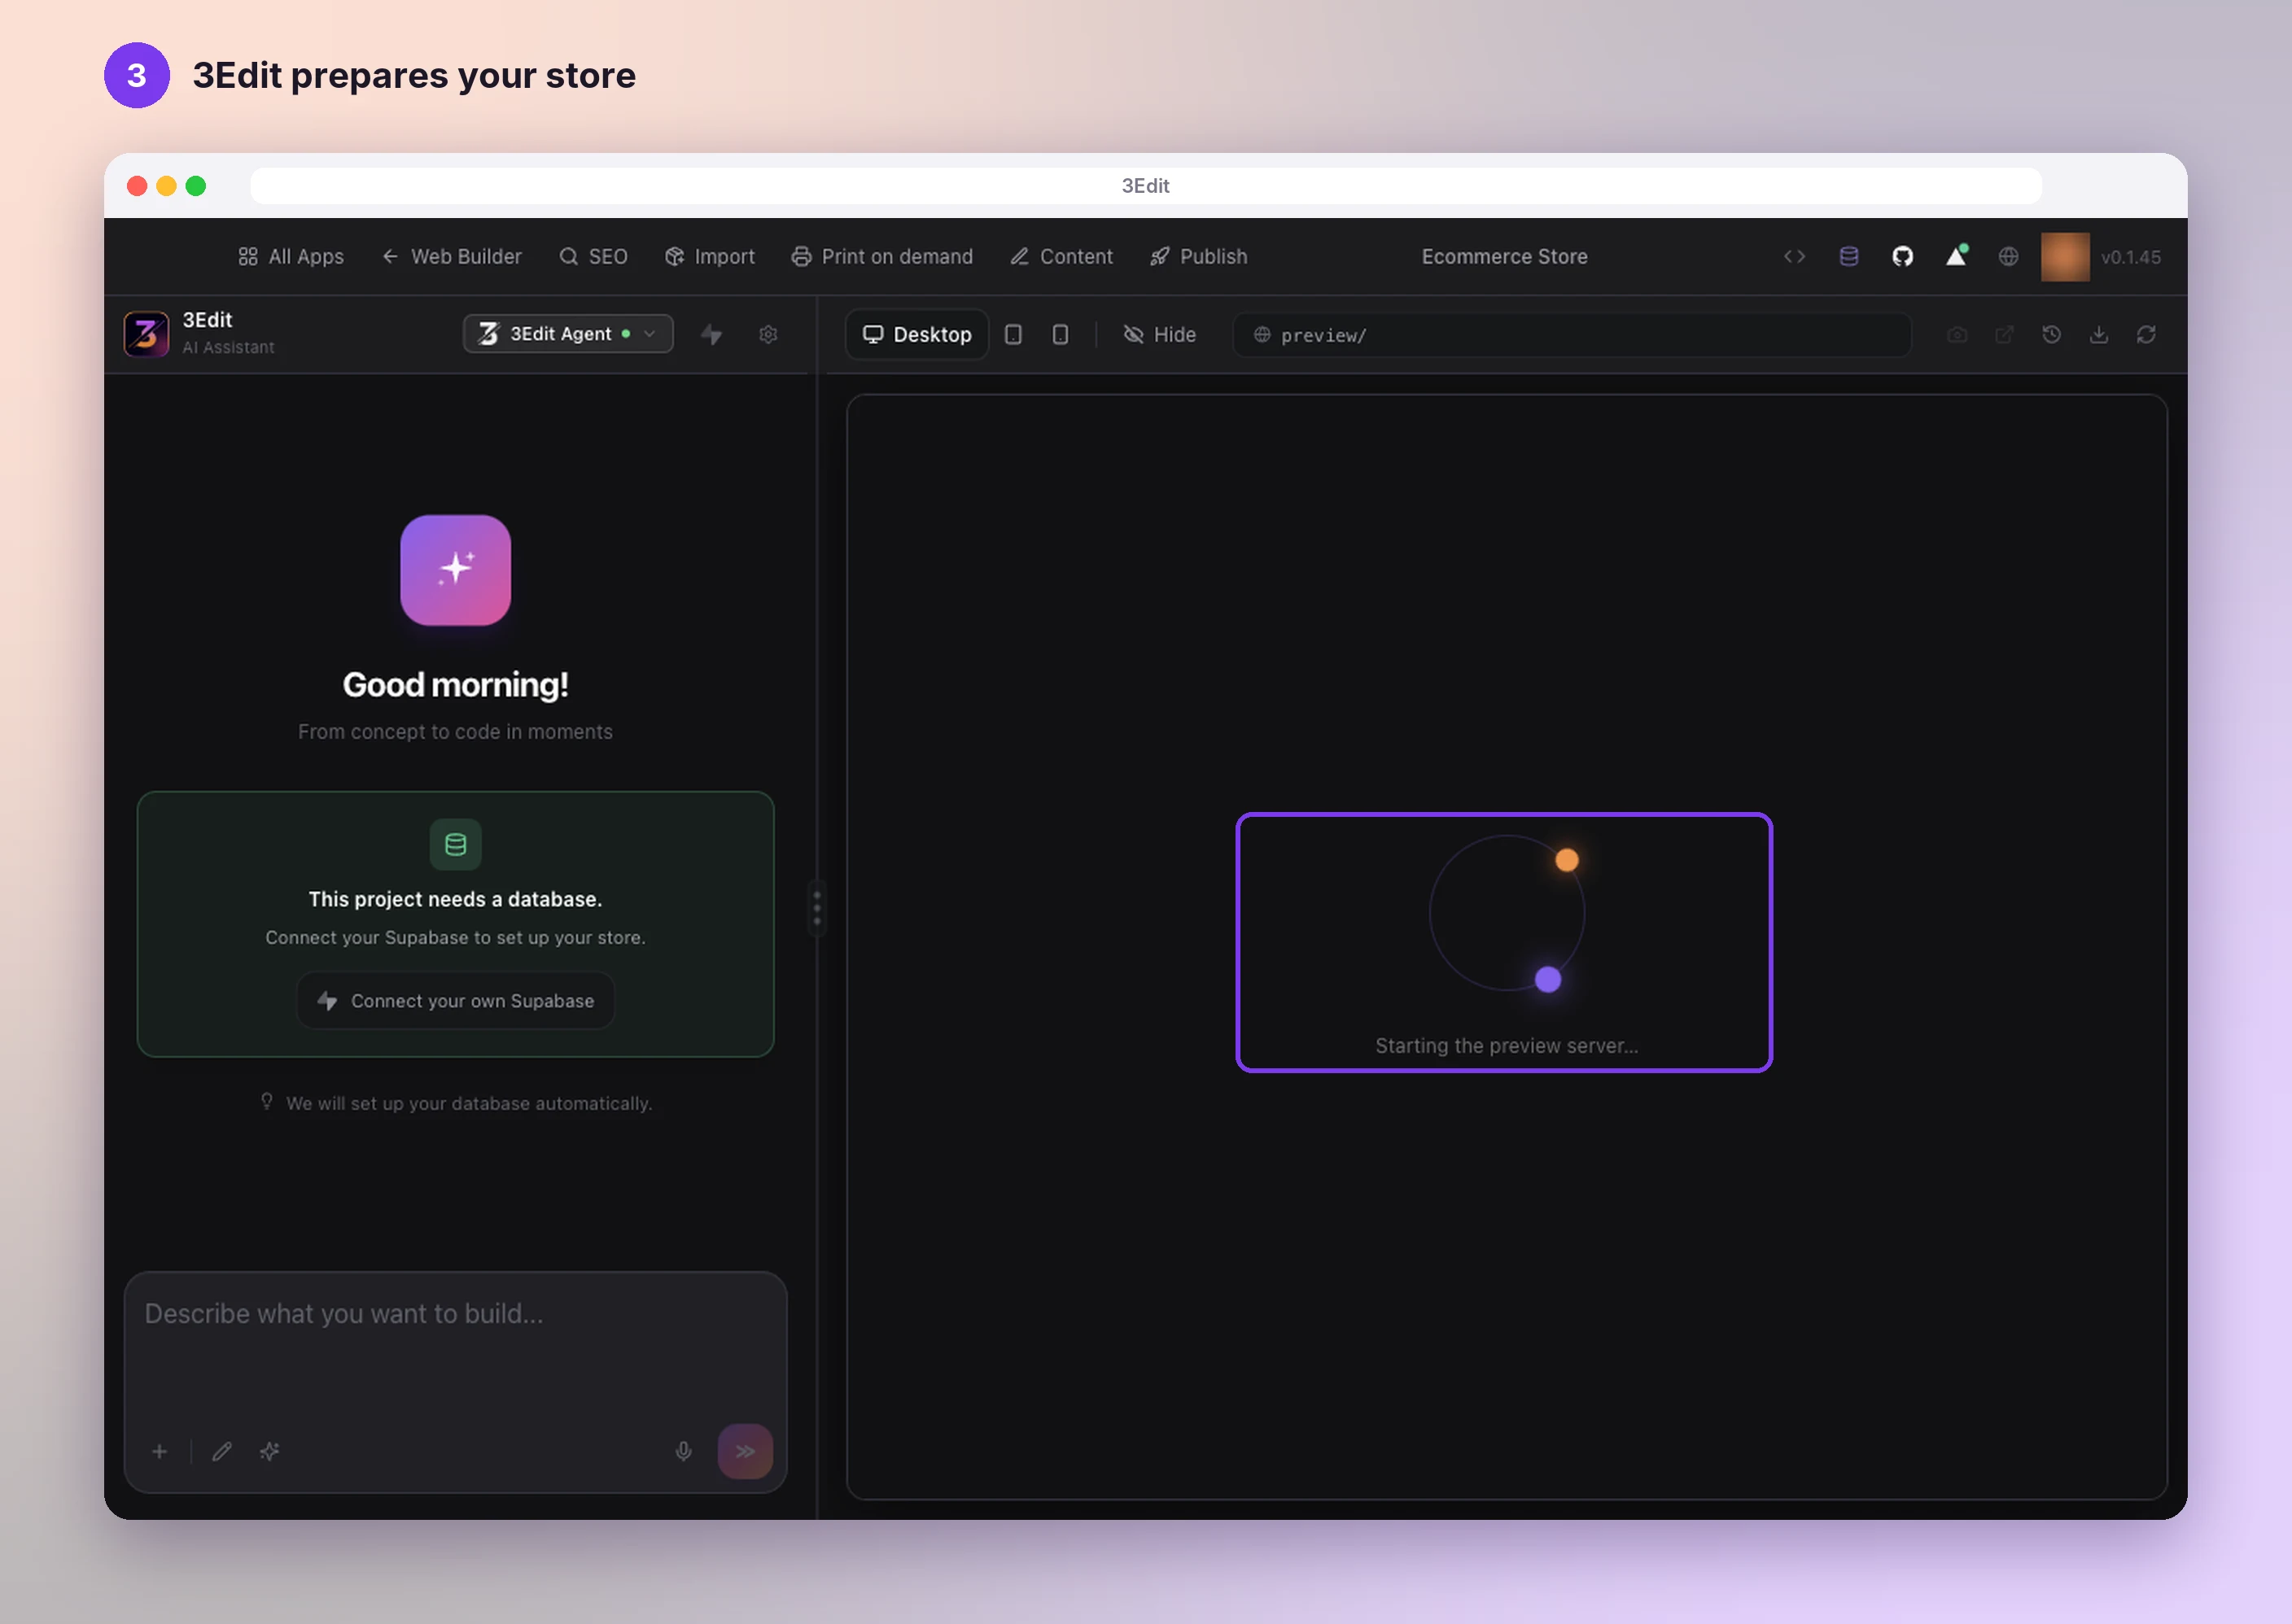2292x1624 pixels.
Task: Click the pencil edit icon in chat box
Action: (x=222, y=1451)
